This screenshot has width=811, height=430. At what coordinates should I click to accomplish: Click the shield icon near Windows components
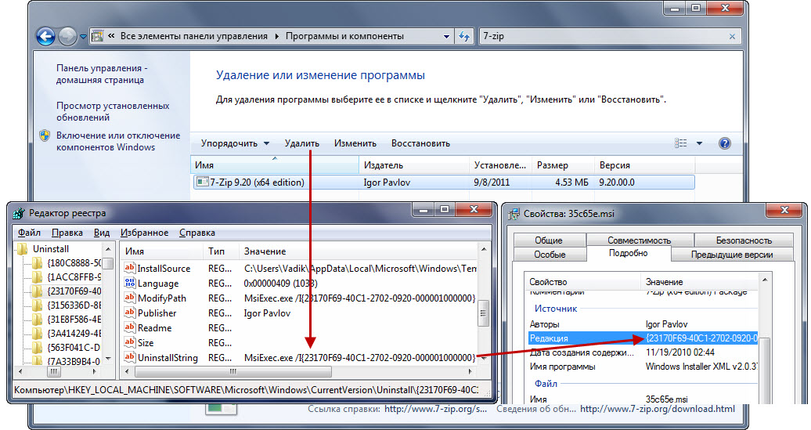click(x=45, y=136)
